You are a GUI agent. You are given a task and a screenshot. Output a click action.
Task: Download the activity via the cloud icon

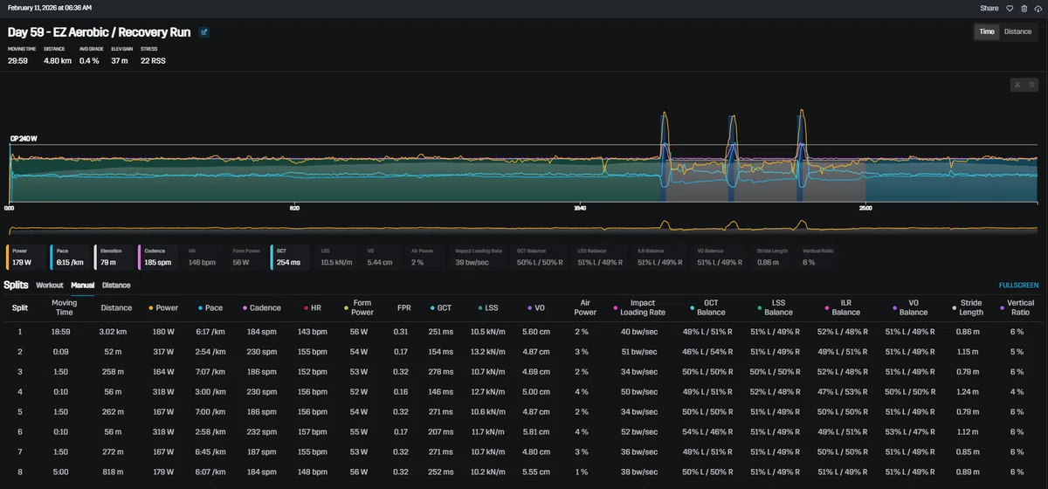coord(1038,8)
